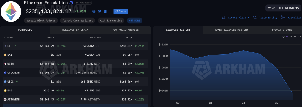
Task: Click the 9.361M DAI holdings cell
Action: [x=92, y=55]
